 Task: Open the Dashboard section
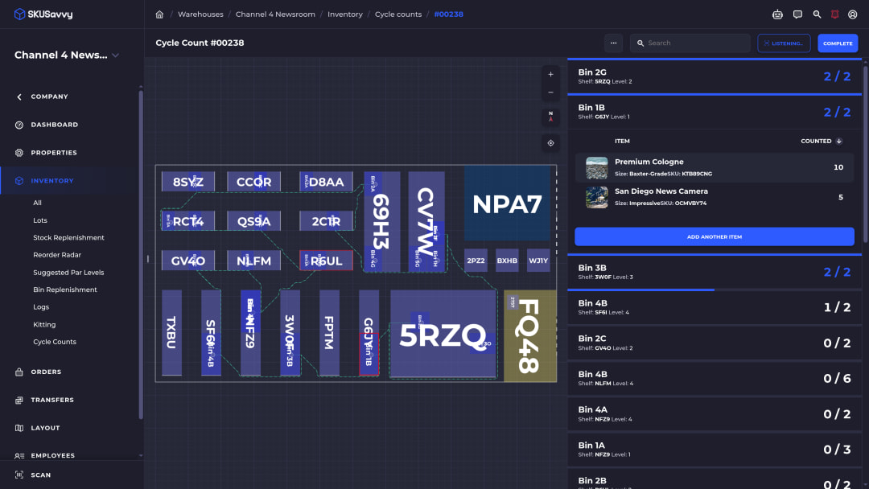[55, 125]
